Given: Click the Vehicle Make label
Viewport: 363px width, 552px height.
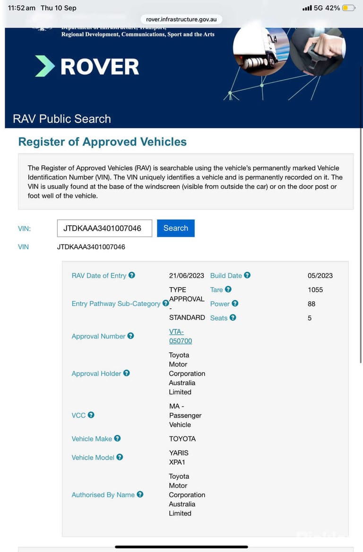Looking at the screenshot, I should click(92, 439).
